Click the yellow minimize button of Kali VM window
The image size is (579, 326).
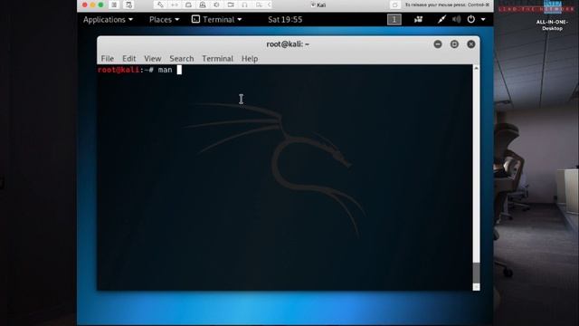point(92,5)
